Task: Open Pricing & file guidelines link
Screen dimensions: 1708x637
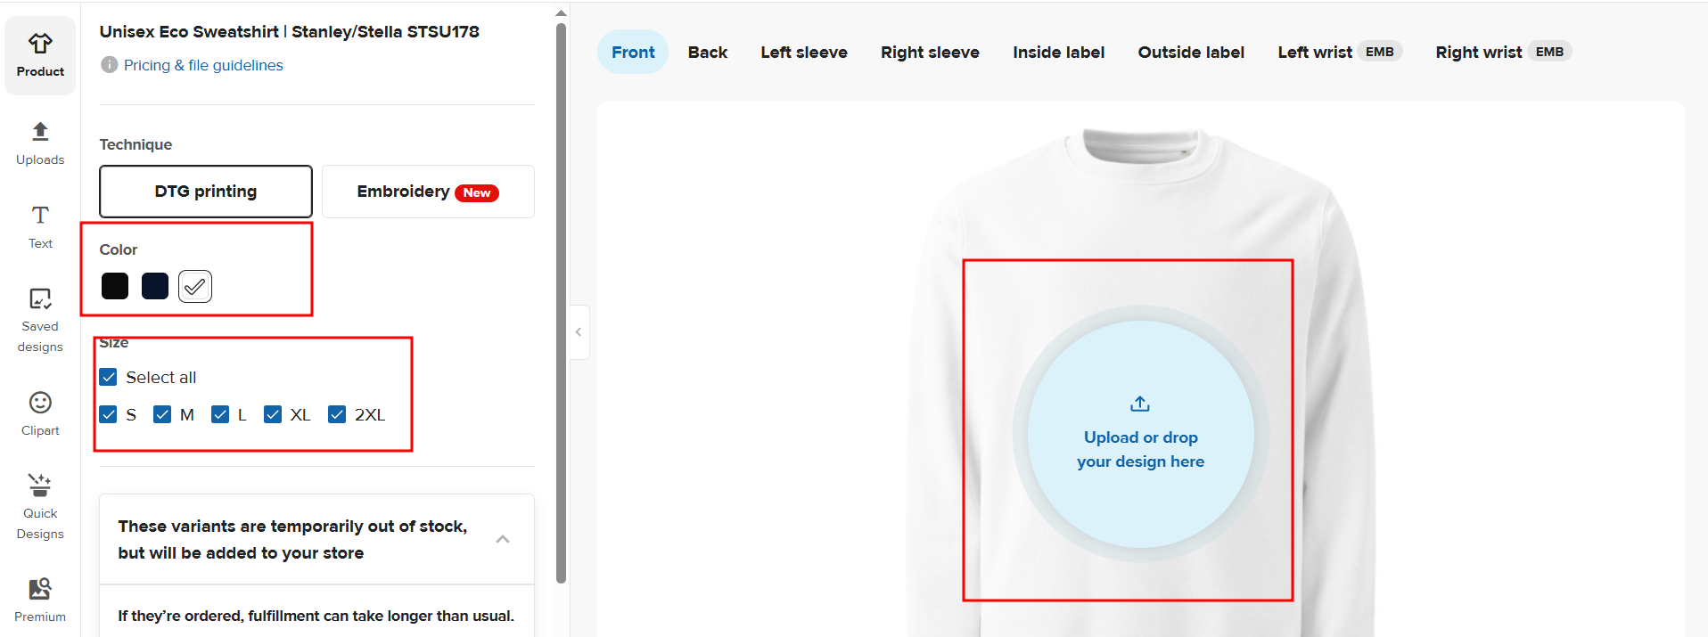Action: [203, 65]
